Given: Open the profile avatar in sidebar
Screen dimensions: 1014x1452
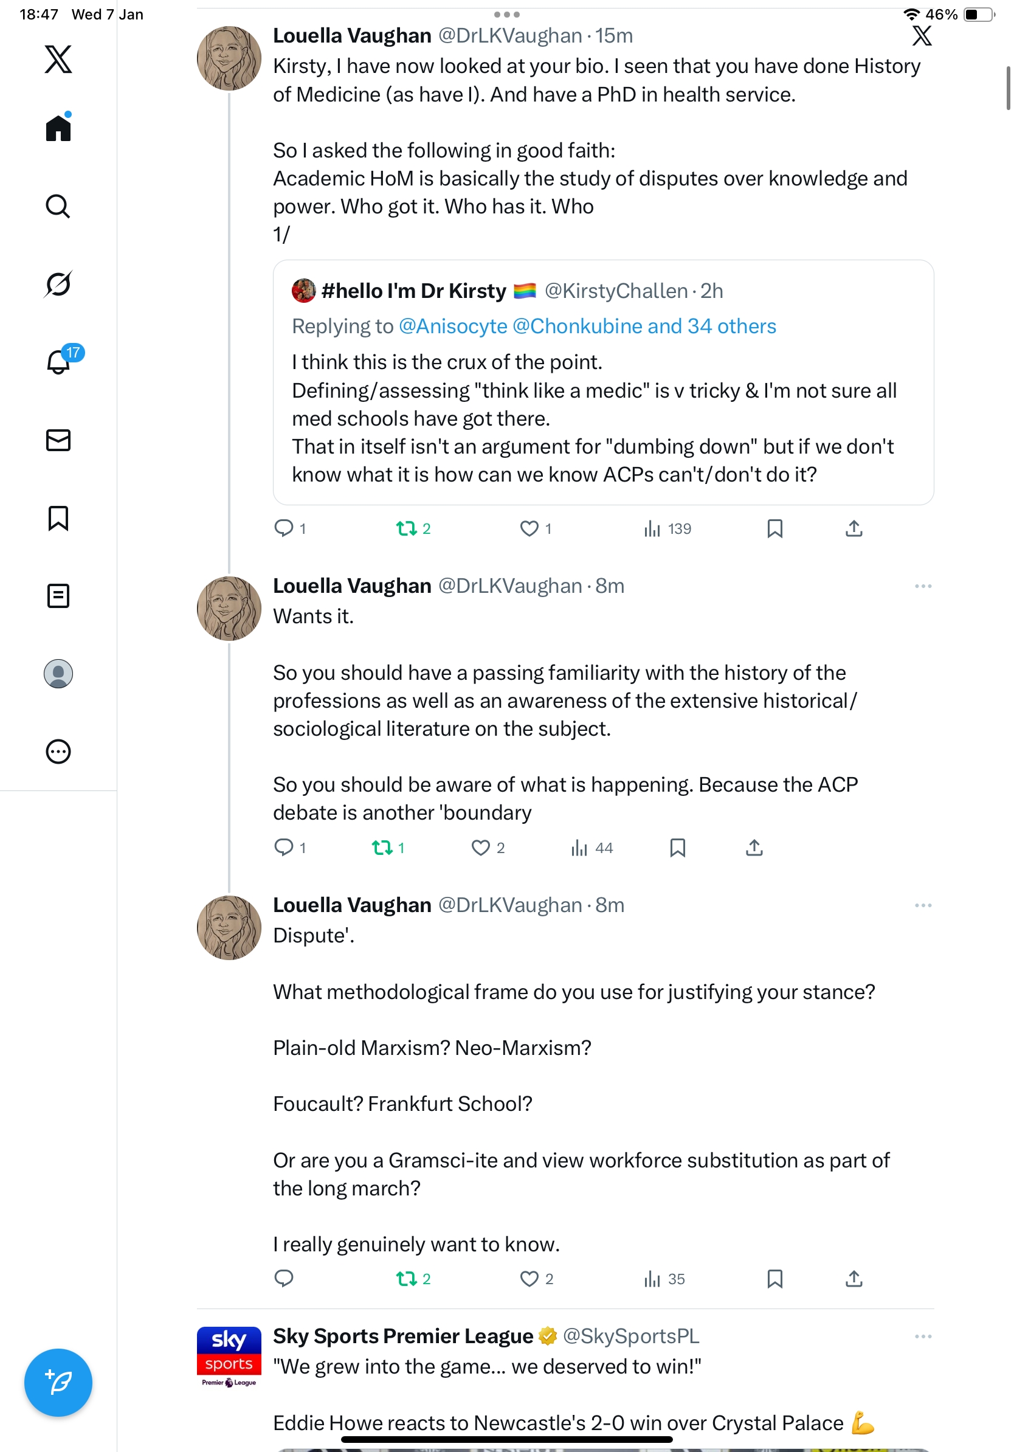Looking at the screenshot, I should click(x=58, y=674).
